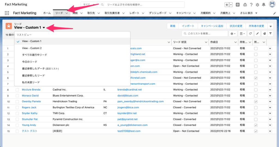Image resolution: width=279 pixels, height=147 pixels.
Task: Open the charts pie icon
Action: [264, 33]
